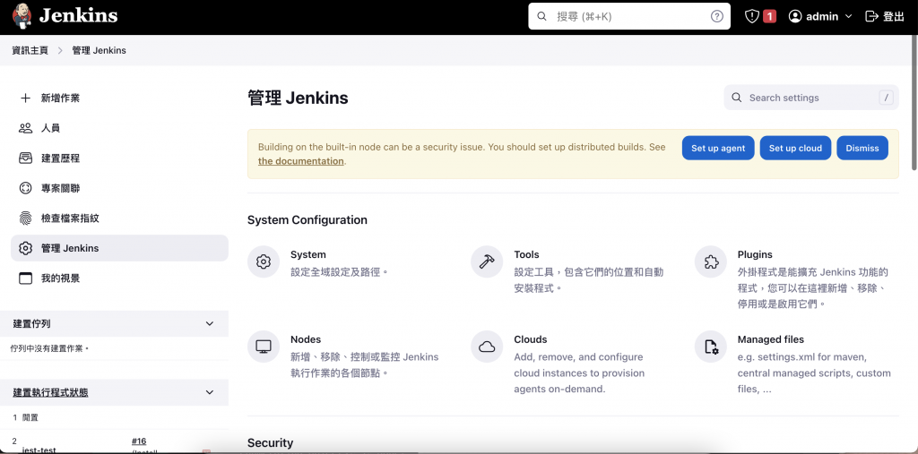Click the people icon beside 人員
Viewport: 918px width, 454px height.
25,127
